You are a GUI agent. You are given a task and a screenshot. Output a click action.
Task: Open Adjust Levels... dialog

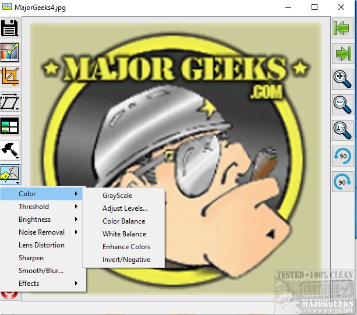click(x=123, y=208)
